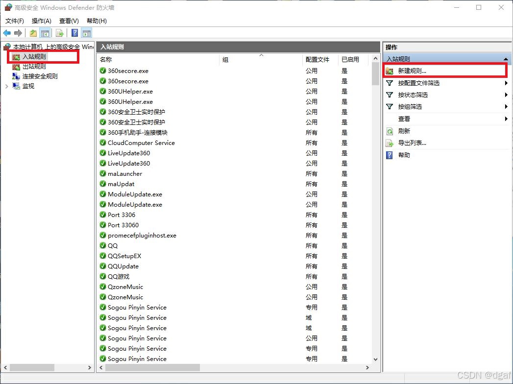Click the Export list toolbar icon
The image size is (513, 384).
pos(60,33)
